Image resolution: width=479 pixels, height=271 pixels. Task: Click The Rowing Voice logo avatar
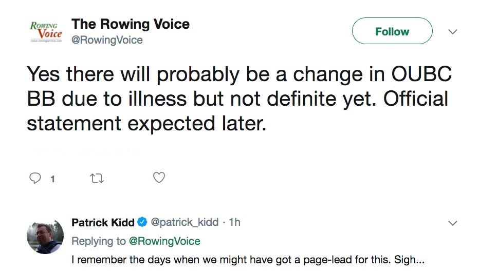pyautogui.click(x=46, y=31)
